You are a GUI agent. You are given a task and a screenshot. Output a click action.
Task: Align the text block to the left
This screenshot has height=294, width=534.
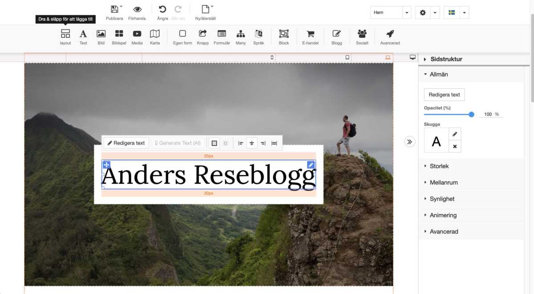tap(240, 143)
